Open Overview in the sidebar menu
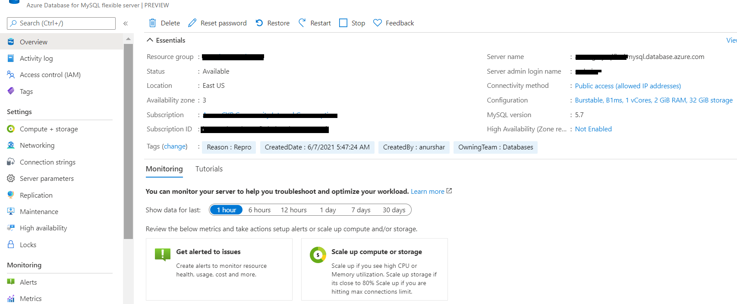737x304 pixels. (62, 42)
